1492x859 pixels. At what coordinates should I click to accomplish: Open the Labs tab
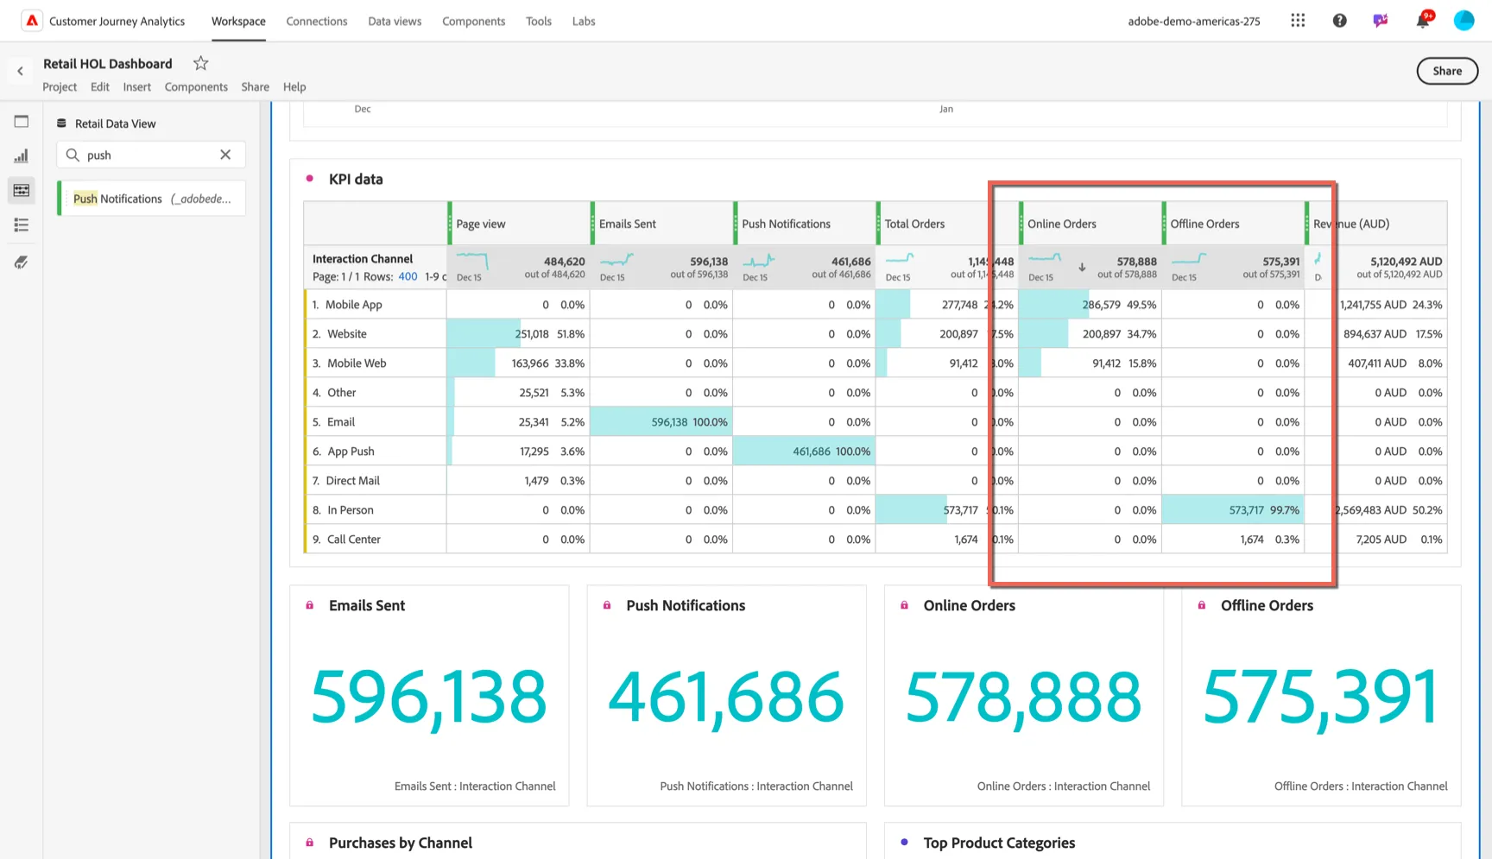[584, 21]
